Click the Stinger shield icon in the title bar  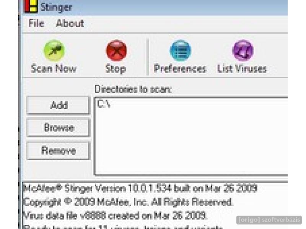tap(31, 6)
